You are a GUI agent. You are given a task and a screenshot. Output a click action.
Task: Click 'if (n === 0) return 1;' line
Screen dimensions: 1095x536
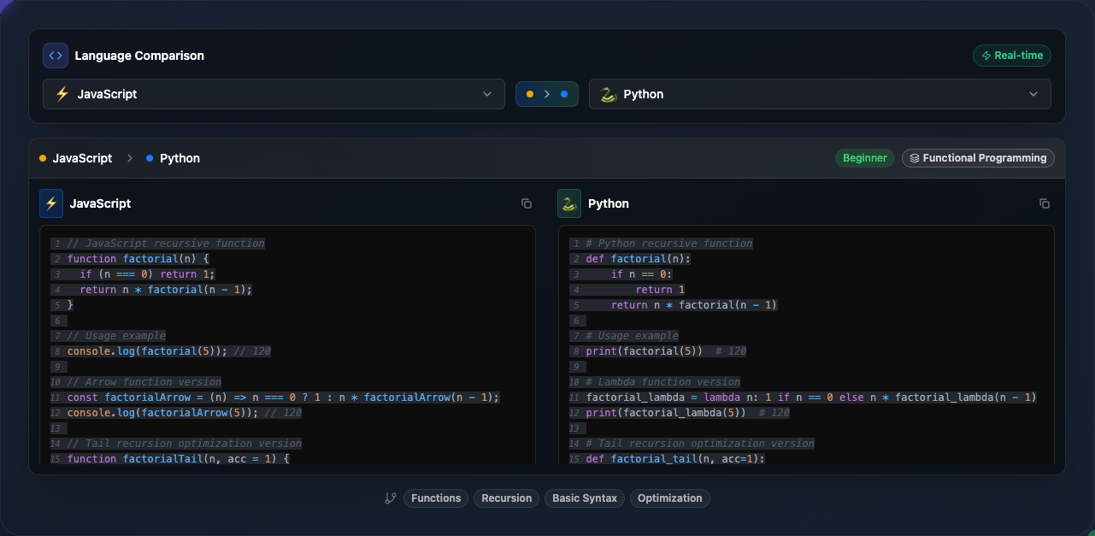click(147, 274)
